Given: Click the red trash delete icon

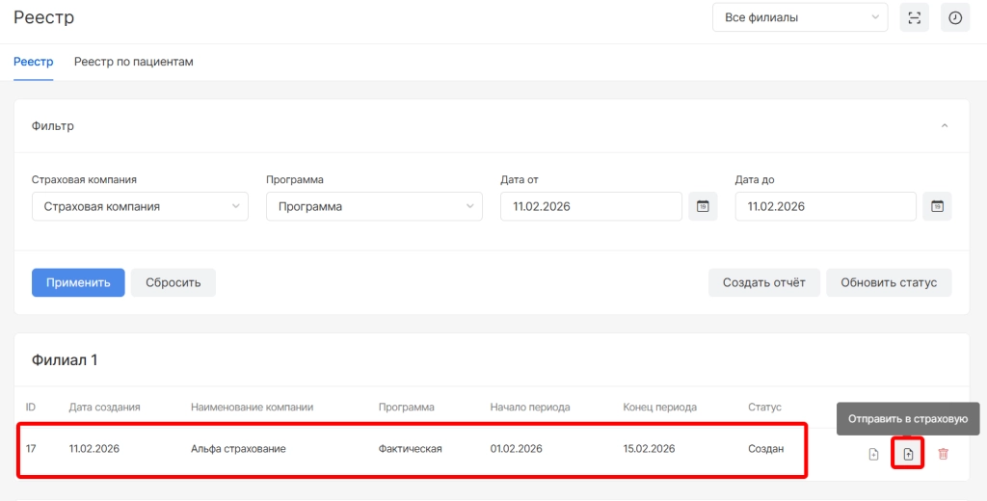Looking at the screenshot, I should pyautogui.click(x=943, y=454).
